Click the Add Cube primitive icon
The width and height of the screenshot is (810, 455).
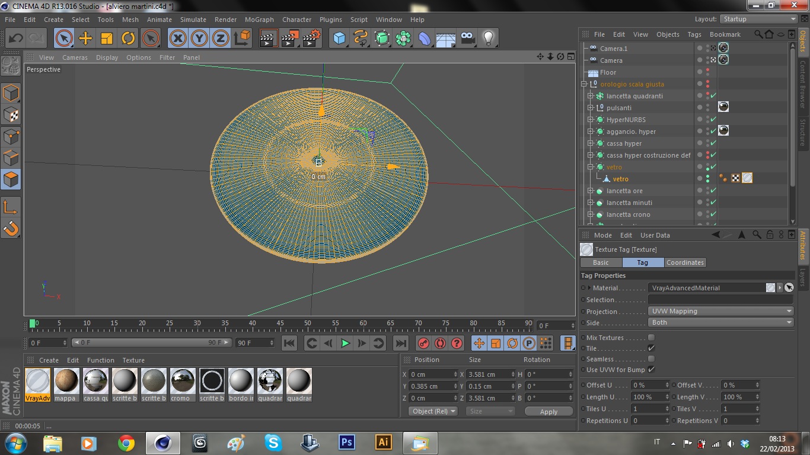pos(339,39)
